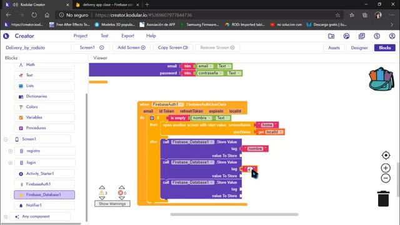Screen dimensions: 400x225
Task: Open the Math blocks category
Action: point(44,65)
